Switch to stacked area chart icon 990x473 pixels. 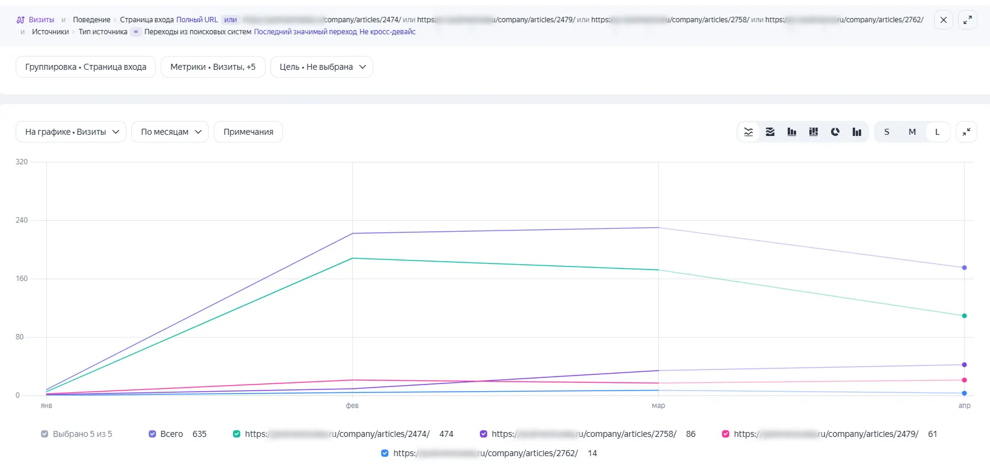tap(770, 132)
